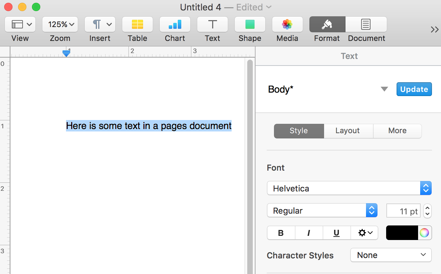
Task: Switch to the Style tab
Action: click(299, 131)
